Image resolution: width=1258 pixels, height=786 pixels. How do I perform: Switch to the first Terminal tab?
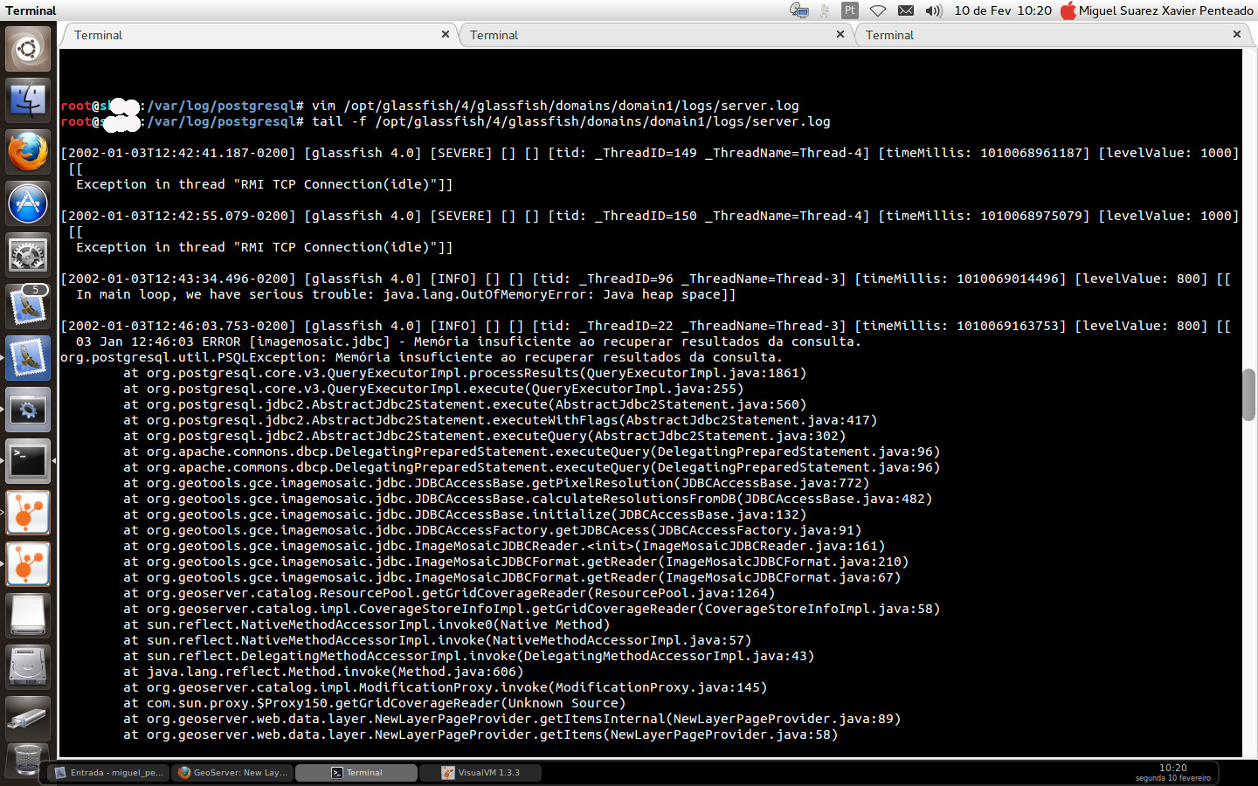tap(259, 35)
